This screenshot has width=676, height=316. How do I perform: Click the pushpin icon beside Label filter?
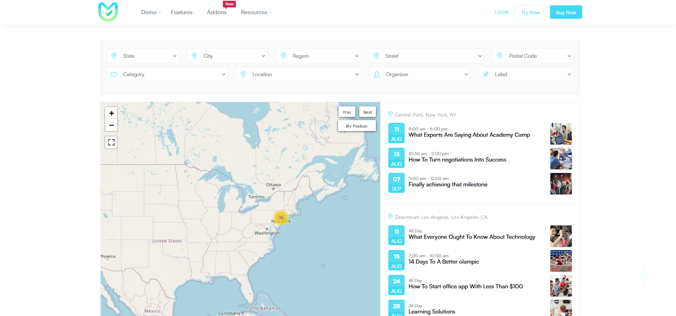tap(486, 74)
